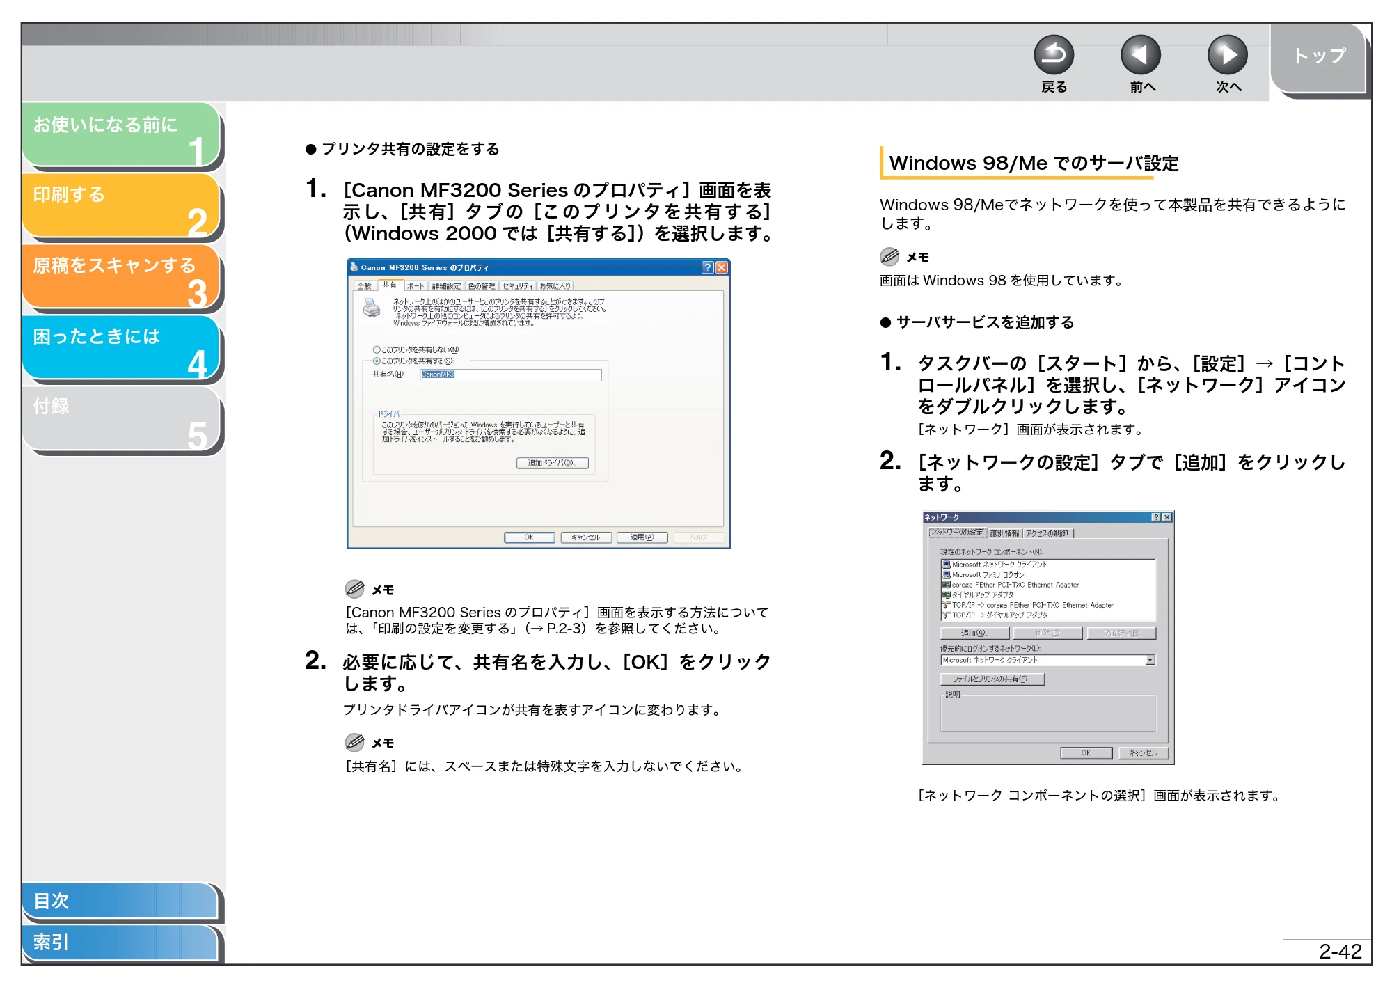Screen dimensions: 1392x985
Task: Switch to 識別情報 tab in ネットワーク dialog
Action: point(1004,533)
